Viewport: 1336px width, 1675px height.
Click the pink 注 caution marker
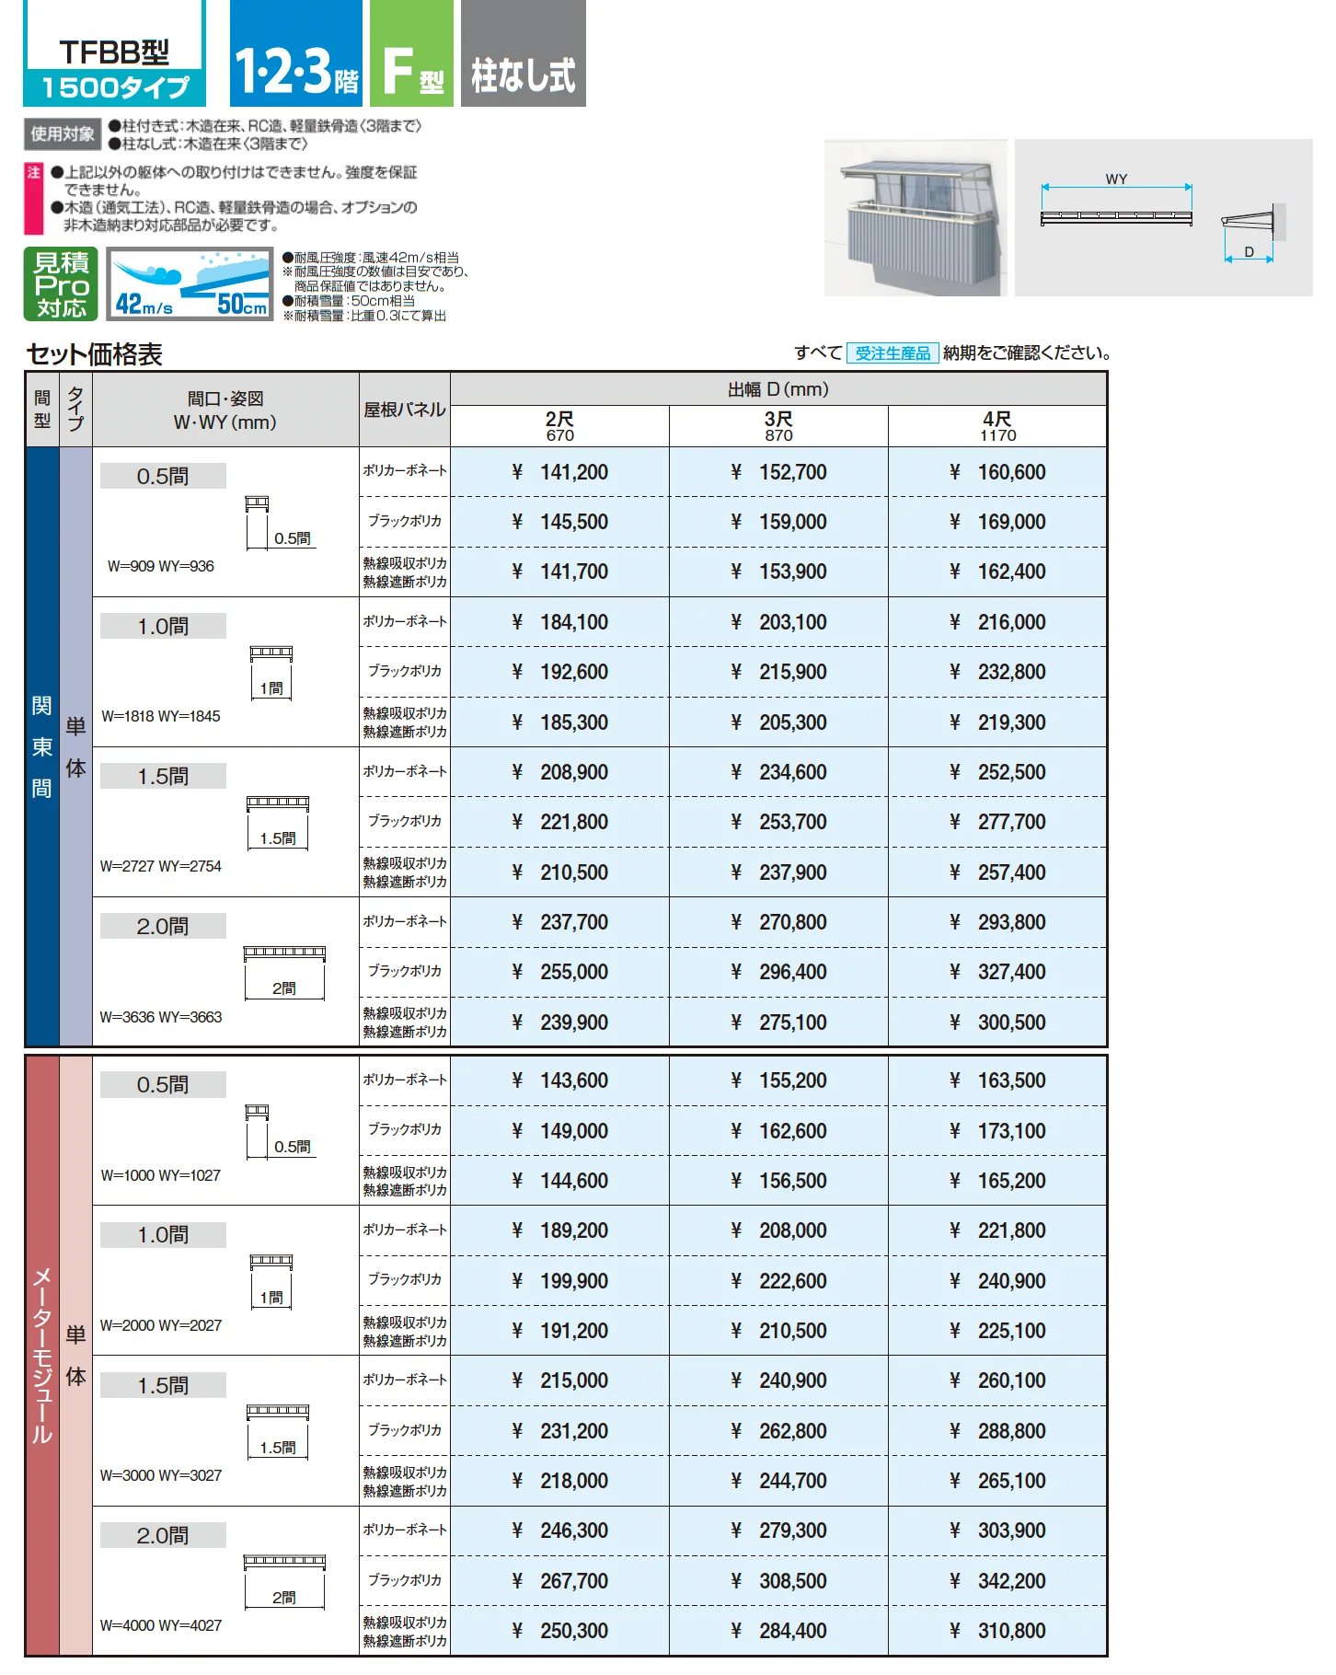point(34,199)
